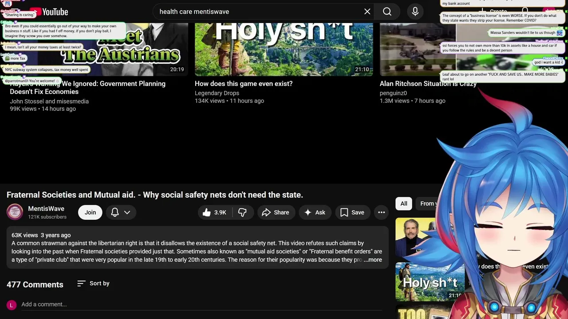Click 'Add a comment...' field
Viewport: 568px width, 319px height.
[x=201, y=304]
